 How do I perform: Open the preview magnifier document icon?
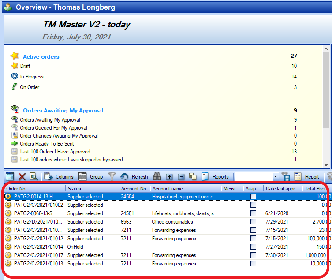34,176
